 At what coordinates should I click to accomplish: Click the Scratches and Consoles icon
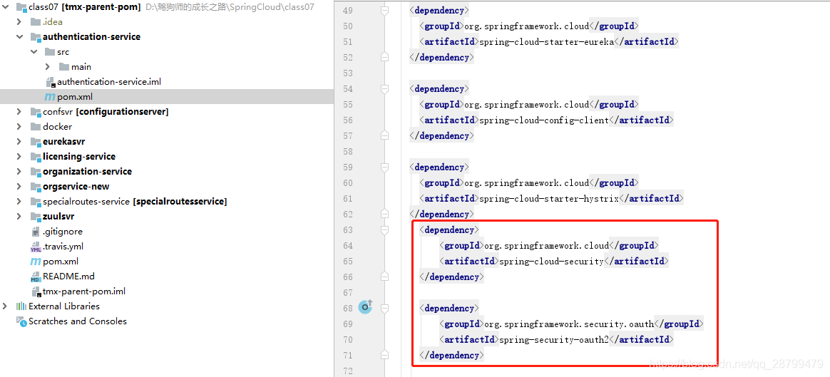[x=21, y=321]
